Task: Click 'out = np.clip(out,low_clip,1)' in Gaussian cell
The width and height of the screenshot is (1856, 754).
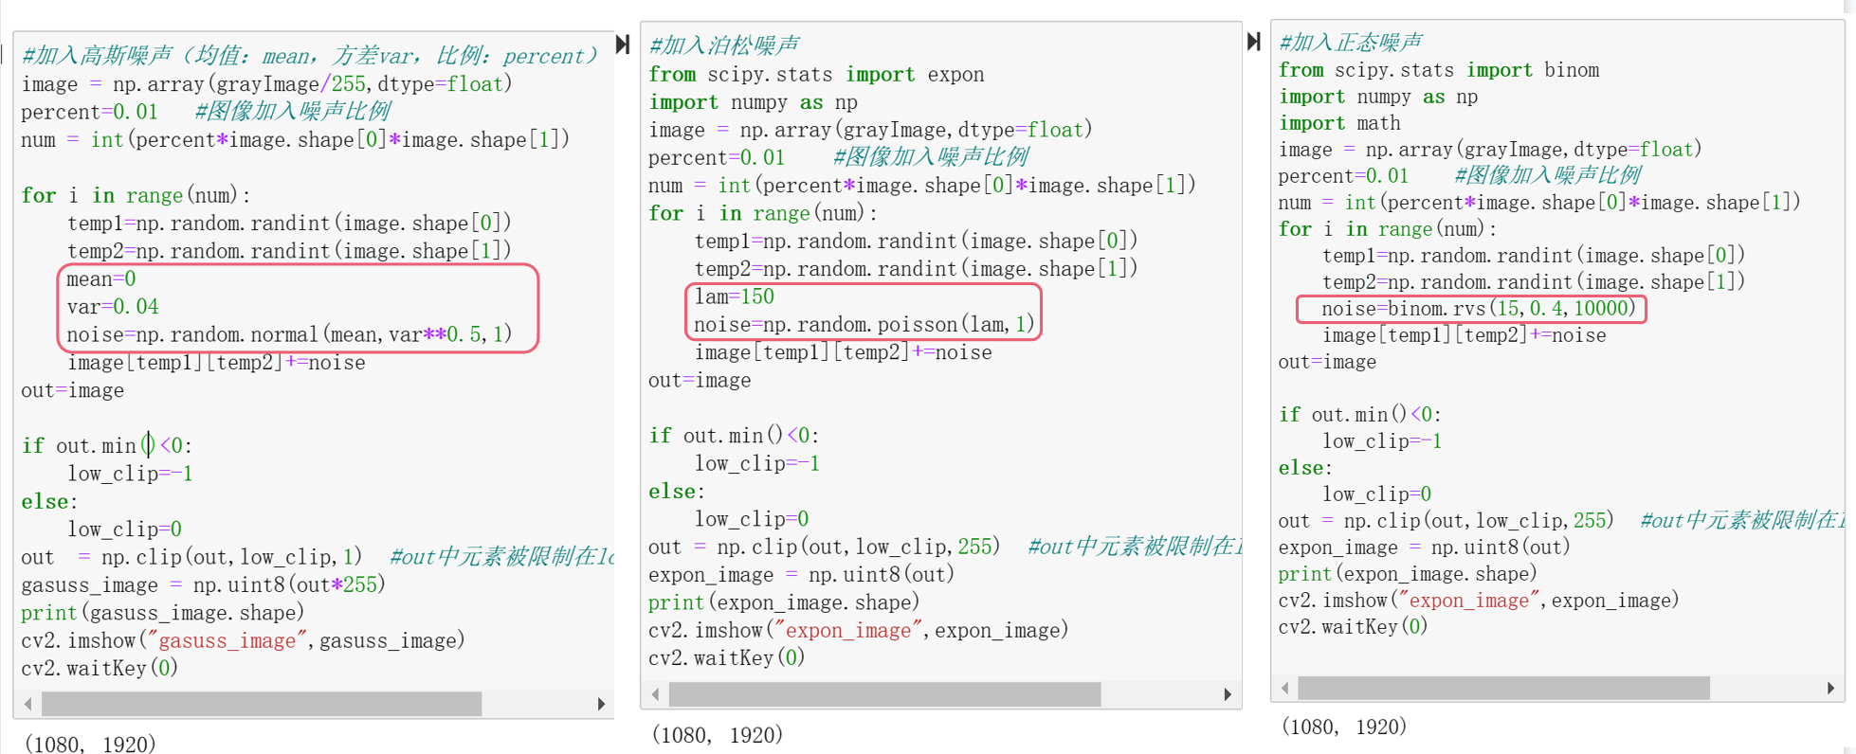Action: tap(191, 557)
